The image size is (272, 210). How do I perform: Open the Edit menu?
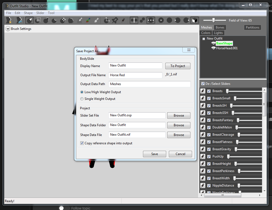tap(17, 13)
